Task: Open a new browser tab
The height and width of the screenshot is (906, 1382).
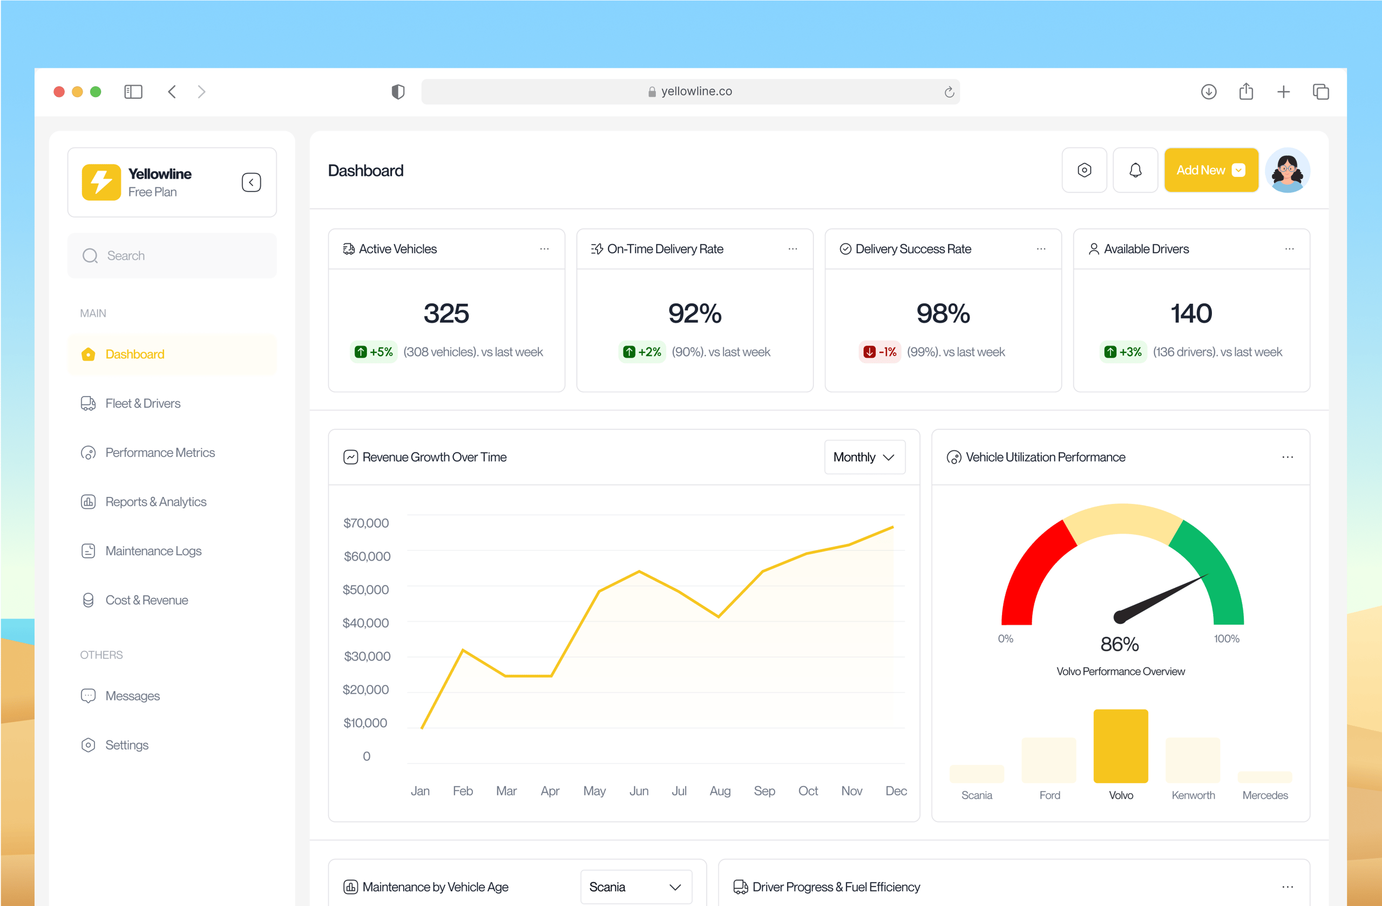Action: pos(1283,92)
